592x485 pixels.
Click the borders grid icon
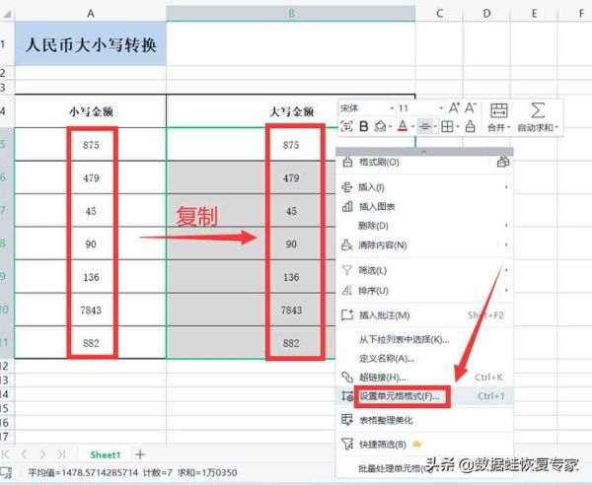pyautogui.click(x=447, y=126)
